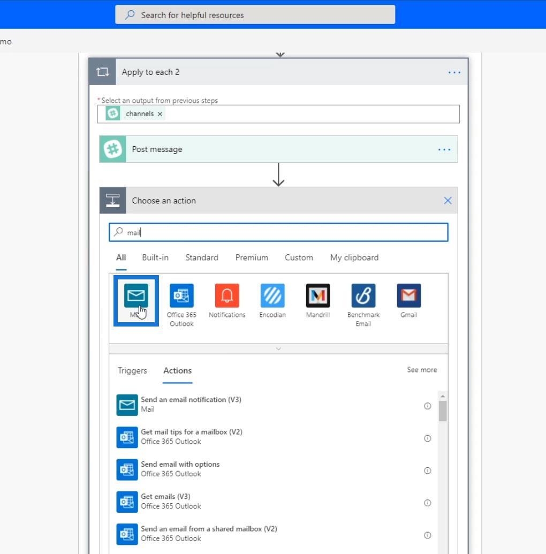Switch to the Built-in tab
The height and width of the screenshot is (554, 546).
pos(155,257)
